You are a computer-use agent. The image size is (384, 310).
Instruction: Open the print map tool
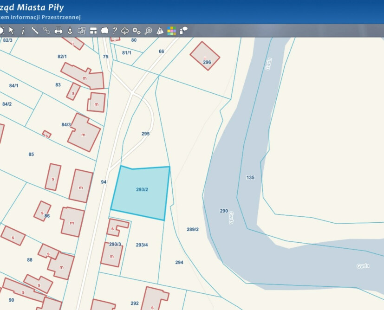tap(59, 31)
